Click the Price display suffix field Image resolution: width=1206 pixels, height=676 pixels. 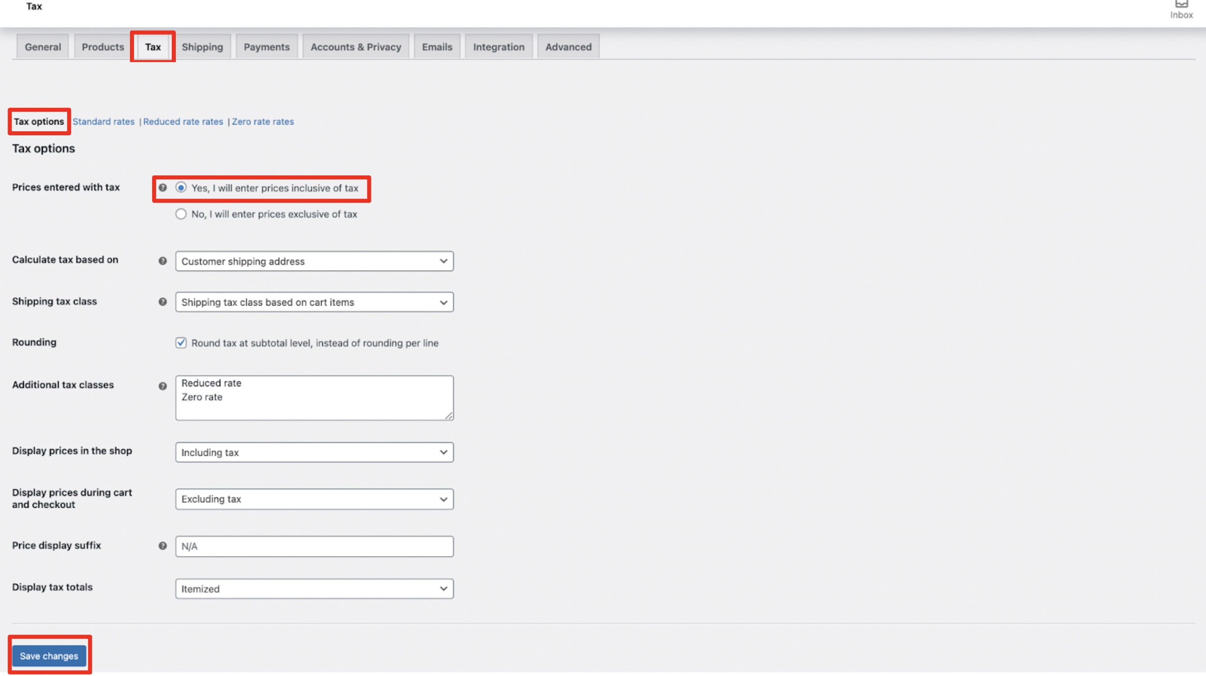point(314,547)
